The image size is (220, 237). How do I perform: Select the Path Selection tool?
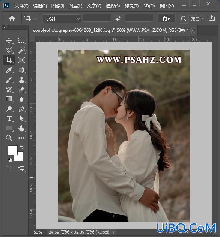click(x=21, y=118)
